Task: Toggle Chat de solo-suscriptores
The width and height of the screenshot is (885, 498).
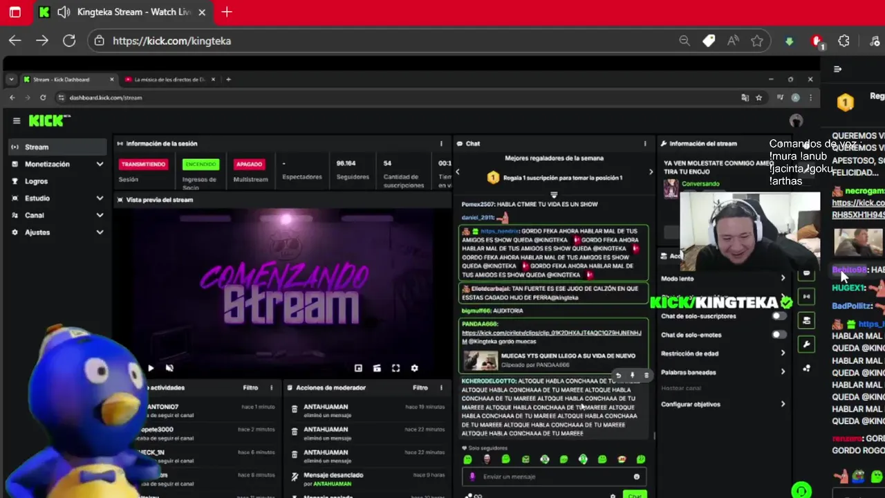Action: 779,316
